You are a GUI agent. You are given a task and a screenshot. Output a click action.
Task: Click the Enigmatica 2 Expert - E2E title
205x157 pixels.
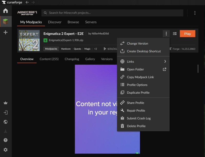coord(63,34)
